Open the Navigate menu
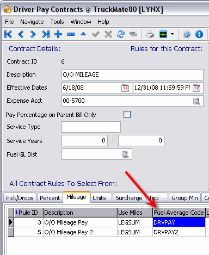The height and width of the screenshot is (255, 209). tap(32, 22)
